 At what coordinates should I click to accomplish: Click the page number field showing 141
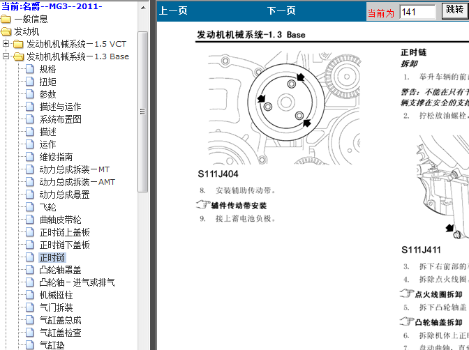tap(417, 12)
